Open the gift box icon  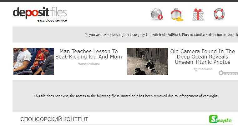coord(198,15)
